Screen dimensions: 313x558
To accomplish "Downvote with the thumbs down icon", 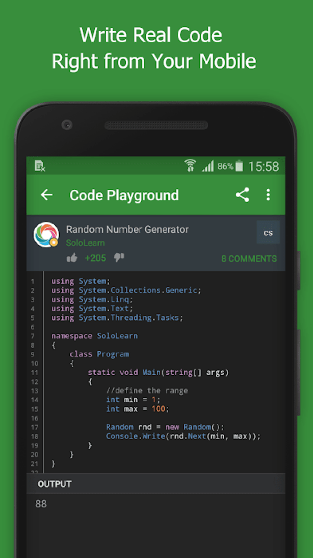I will (119, 258).
